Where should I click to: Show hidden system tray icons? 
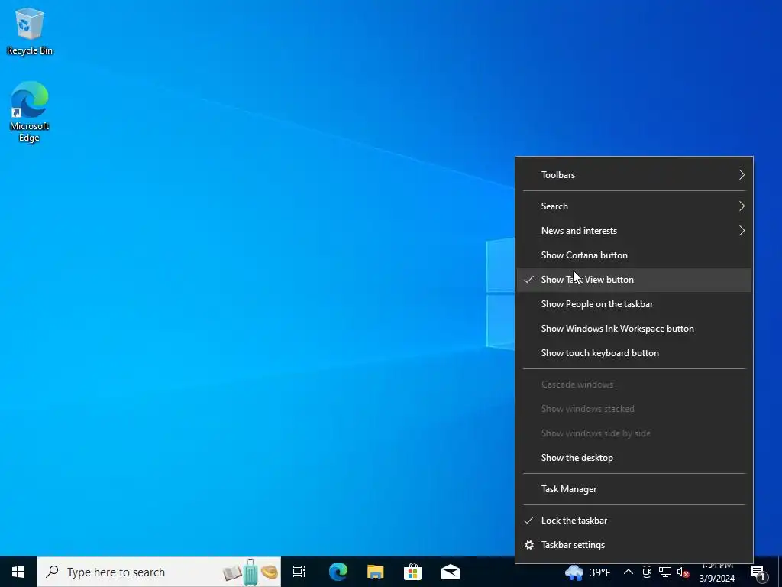(629, 572)
